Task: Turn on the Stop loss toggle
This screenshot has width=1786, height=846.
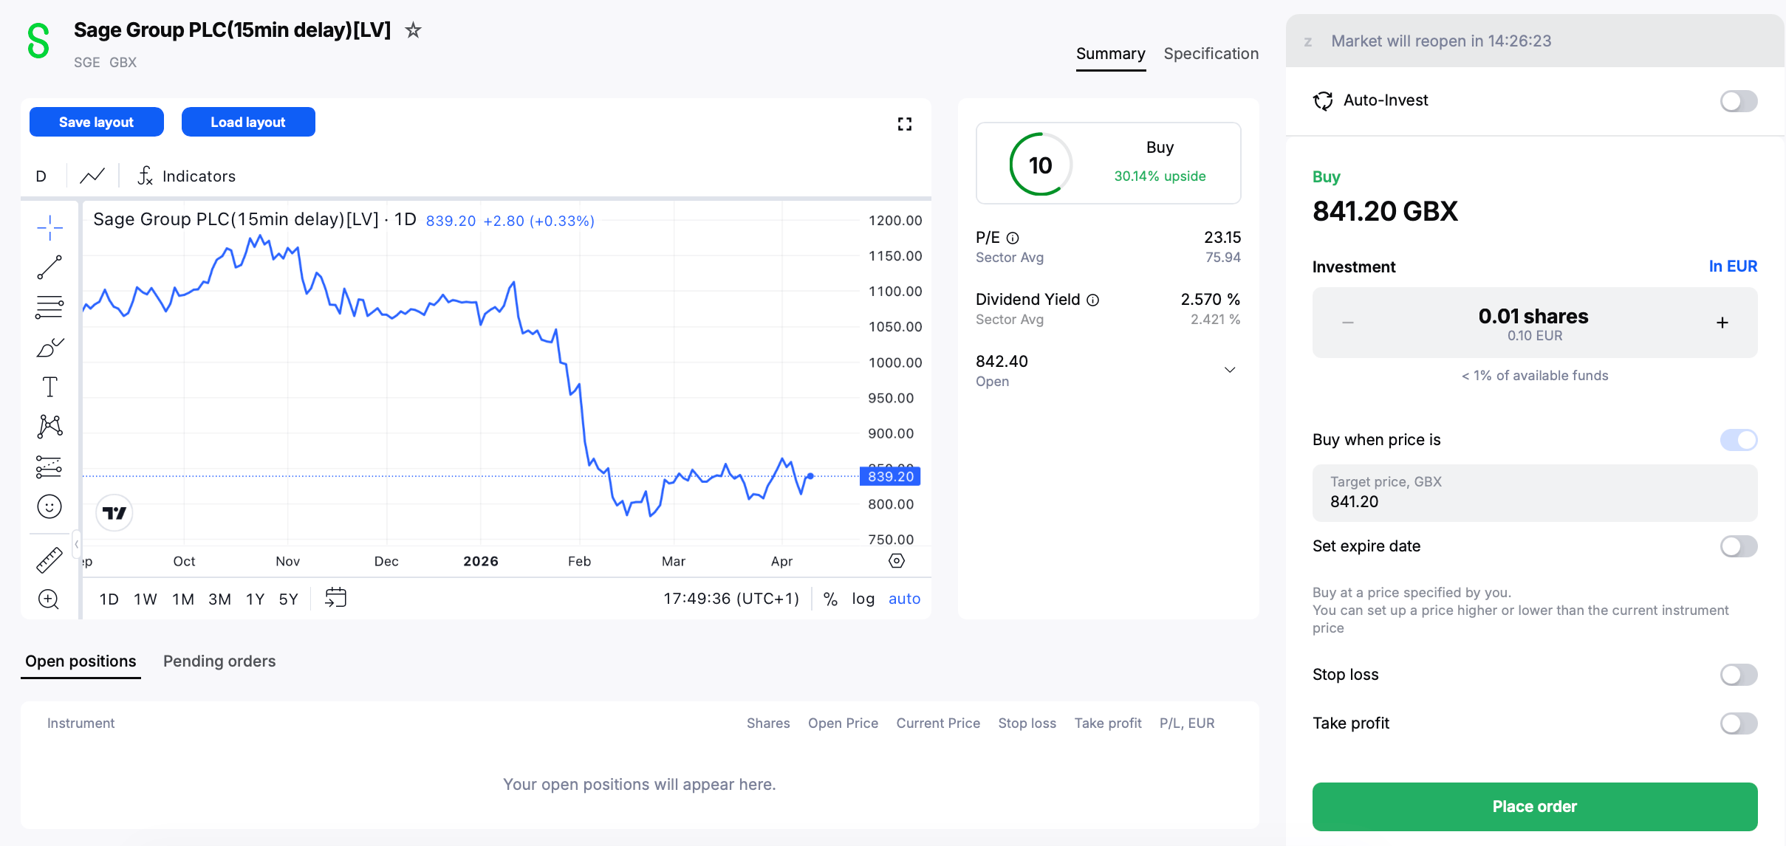Action: pyautogui.click(x=1738, y=675)
